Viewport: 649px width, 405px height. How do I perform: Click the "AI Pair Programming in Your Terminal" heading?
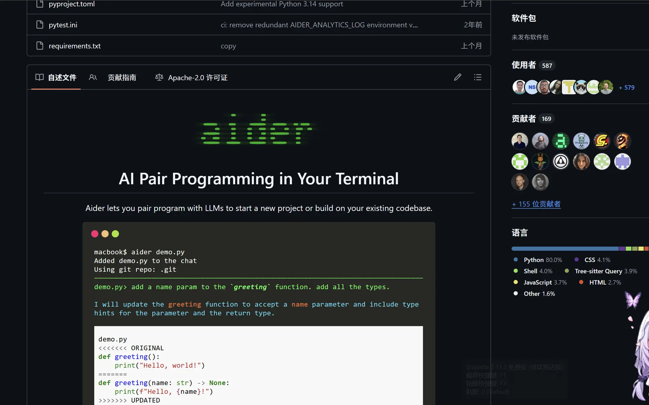[x=259, y=179]
